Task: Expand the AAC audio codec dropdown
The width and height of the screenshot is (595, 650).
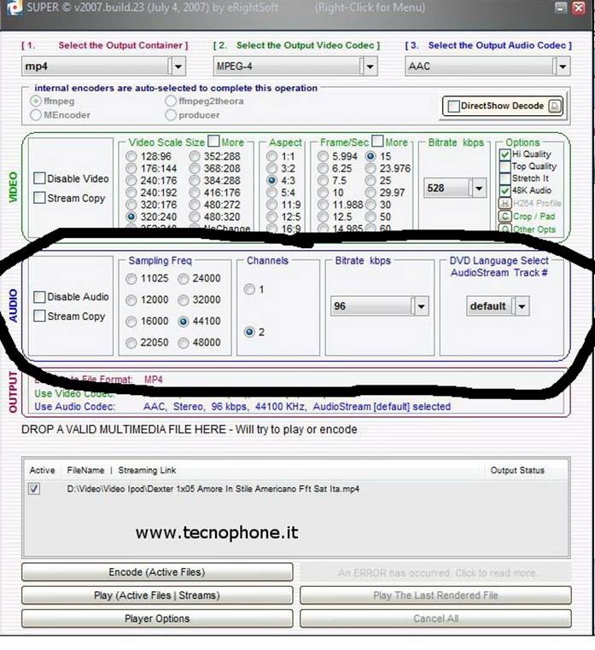Action: 561,66
